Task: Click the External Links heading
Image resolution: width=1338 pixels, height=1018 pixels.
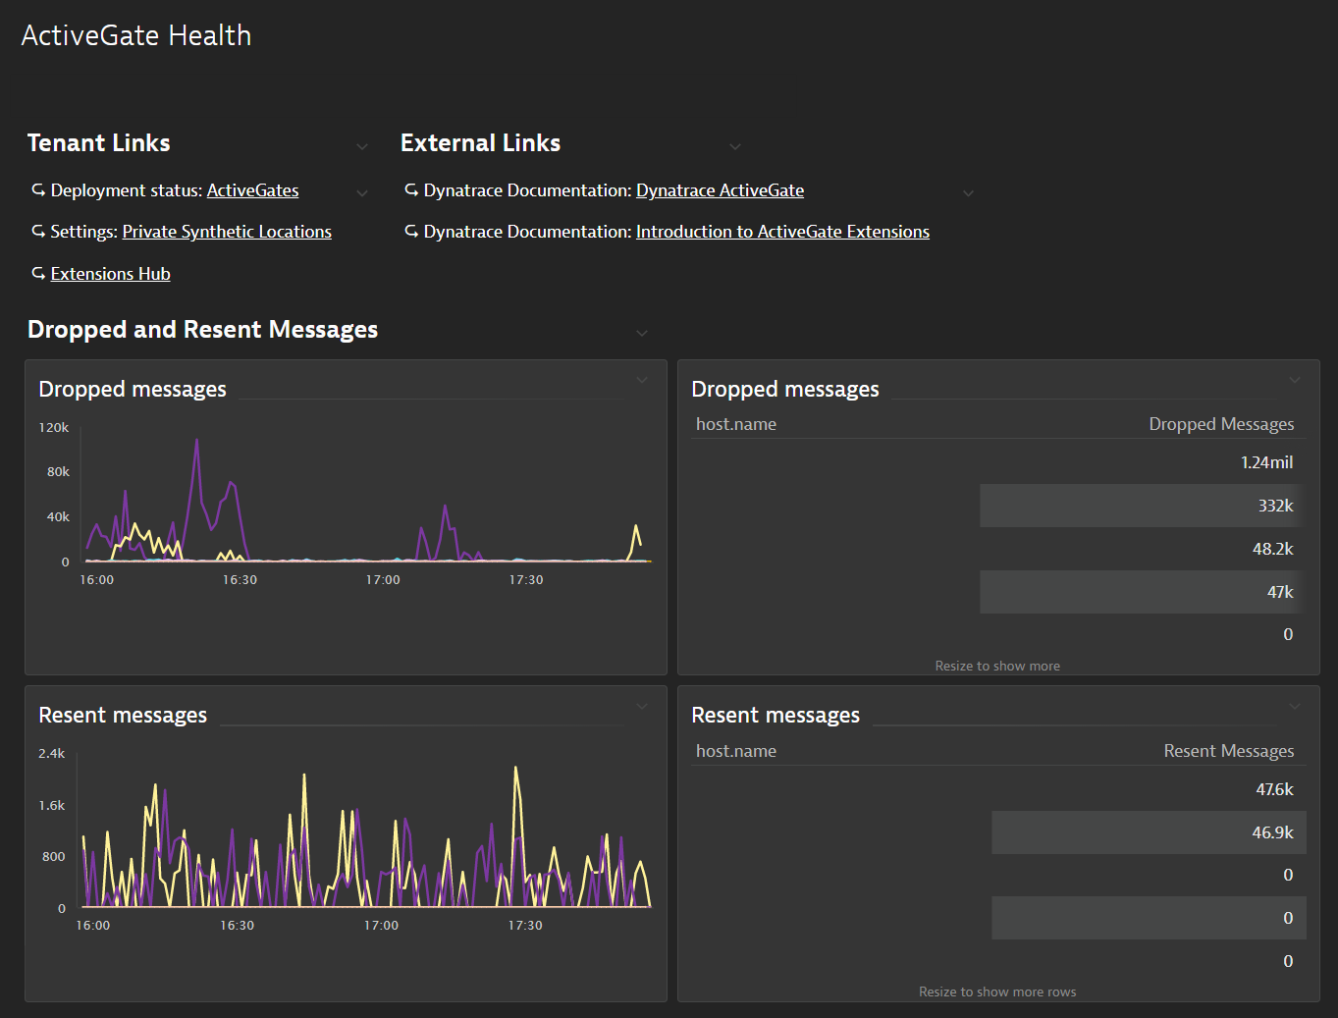Action: [x=481, y=143]
